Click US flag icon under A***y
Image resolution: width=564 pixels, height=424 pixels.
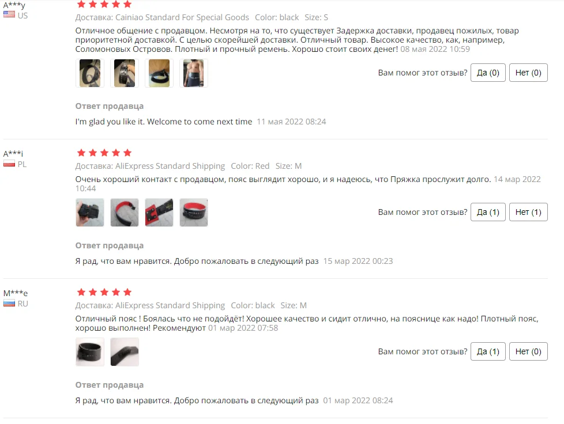[x=9, y=15]
